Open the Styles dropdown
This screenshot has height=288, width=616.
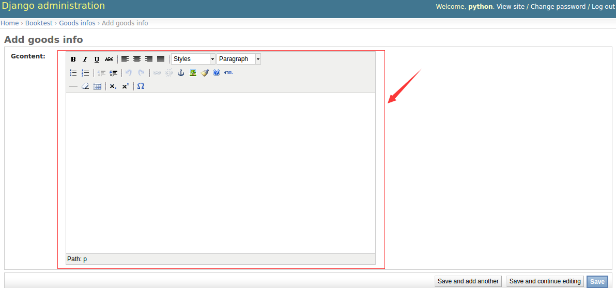pyautogui.click(x=193, y=59)
